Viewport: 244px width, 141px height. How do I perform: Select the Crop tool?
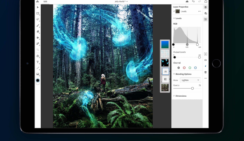click(38, 50)
